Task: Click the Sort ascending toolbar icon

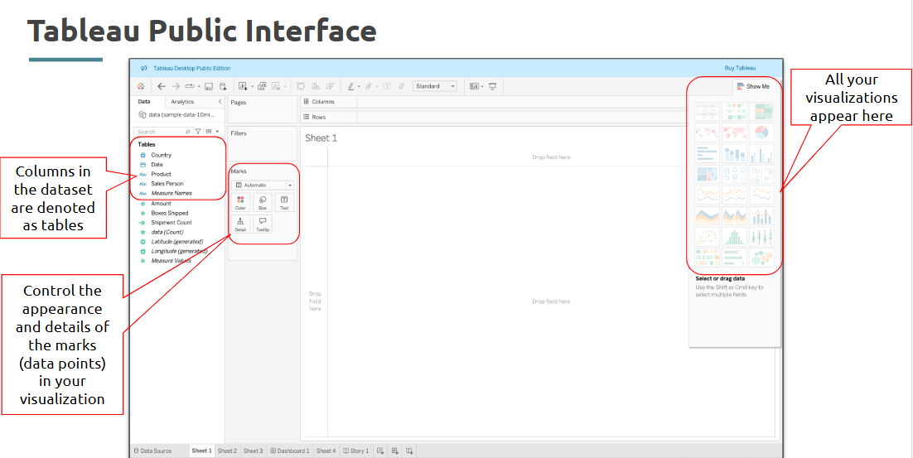Action: [x=316, y=86]
